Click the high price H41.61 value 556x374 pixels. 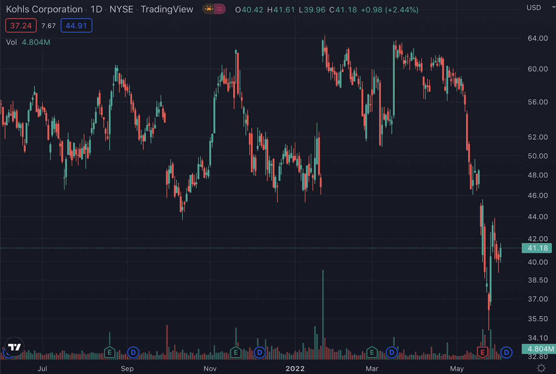coord(281,10)
